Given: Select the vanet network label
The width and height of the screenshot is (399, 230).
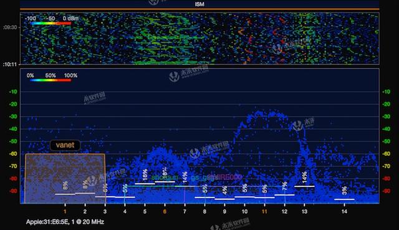Looking at the screenshot, I should pos(65,145).
